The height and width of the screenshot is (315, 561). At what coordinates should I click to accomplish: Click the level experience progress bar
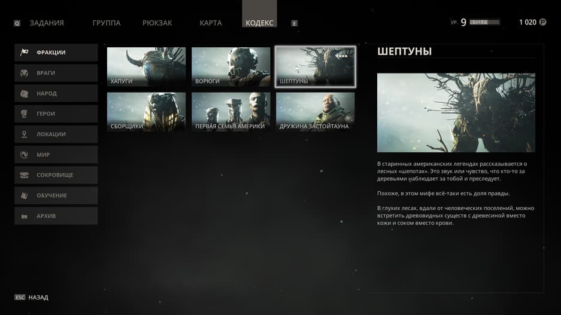click(484, 22)
